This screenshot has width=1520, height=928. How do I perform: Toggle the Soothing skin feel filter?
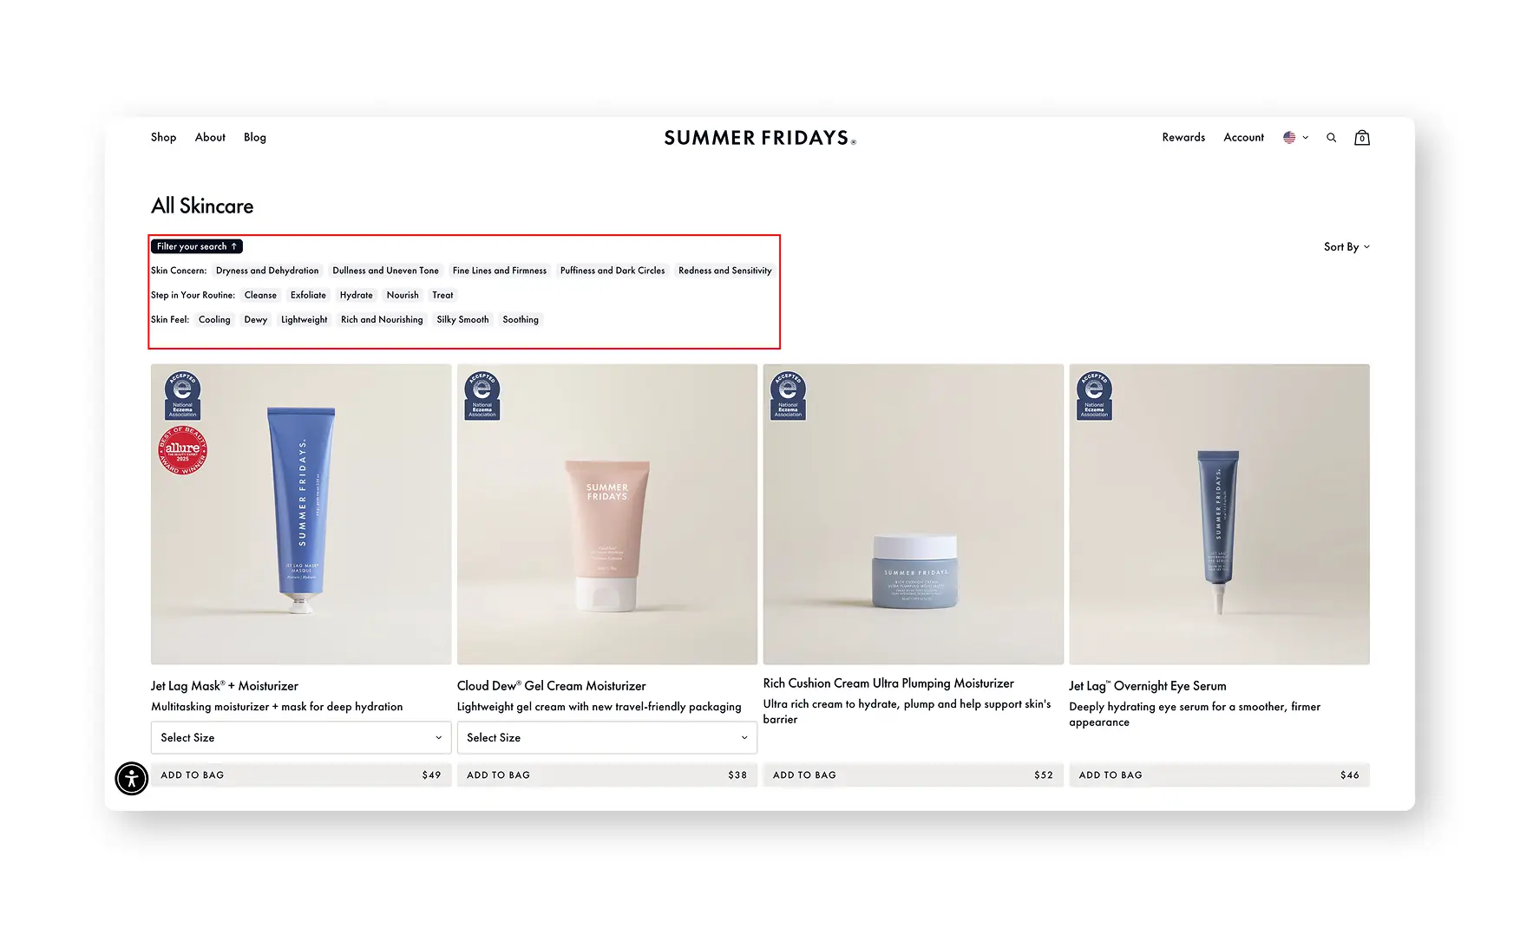pyautogui.click(x=521, y=319)
